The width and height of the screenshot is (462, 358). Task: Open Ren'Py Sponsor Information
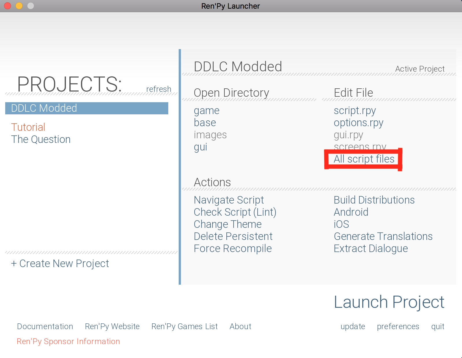tap(68, 341)
